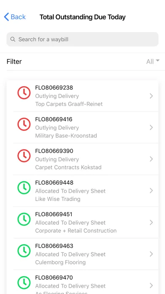Click the green clock icon for Culemborg Flooring
Image resolution: width=165 pixels, height=294 pixels.
point(24,251)
